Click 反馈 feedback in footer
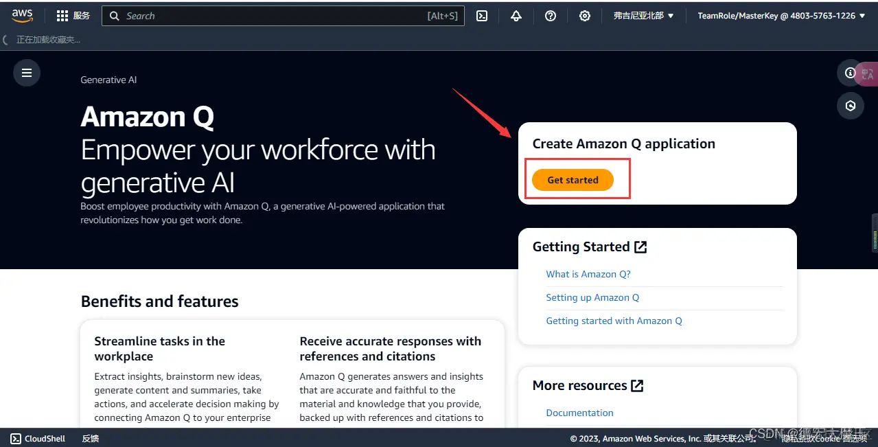 [91, 438]
